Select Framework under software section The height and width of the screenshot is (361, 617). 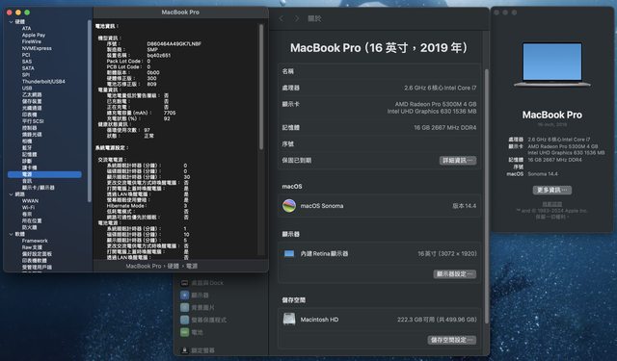pos(35,241)
